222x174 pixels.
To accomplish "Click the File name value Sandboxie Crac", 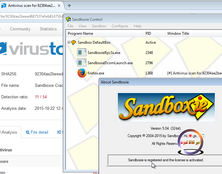I will click(49, 85).
